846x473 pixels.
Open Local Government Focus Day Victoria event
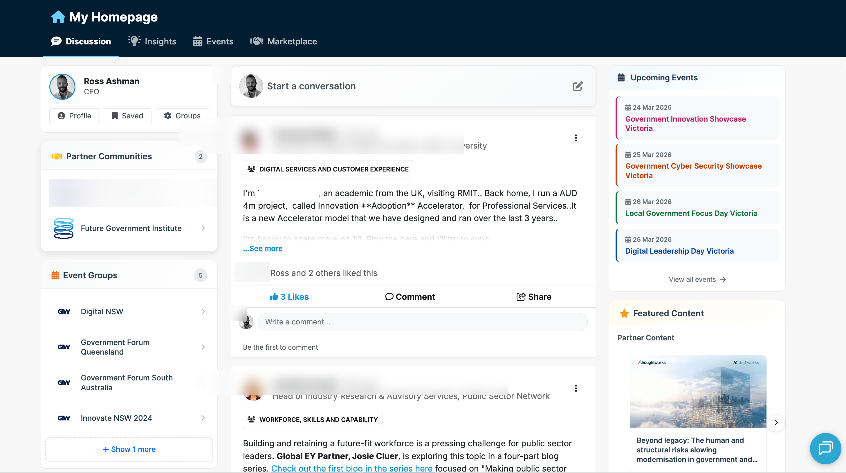tap(697, 207)
